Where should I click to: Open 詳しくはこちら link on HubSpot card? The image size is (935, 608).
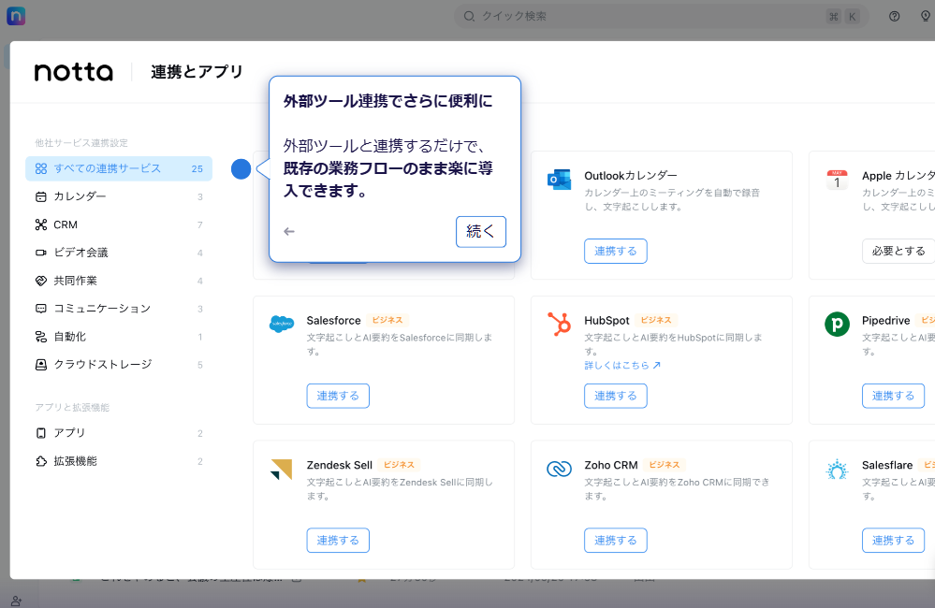pos(622,366)
